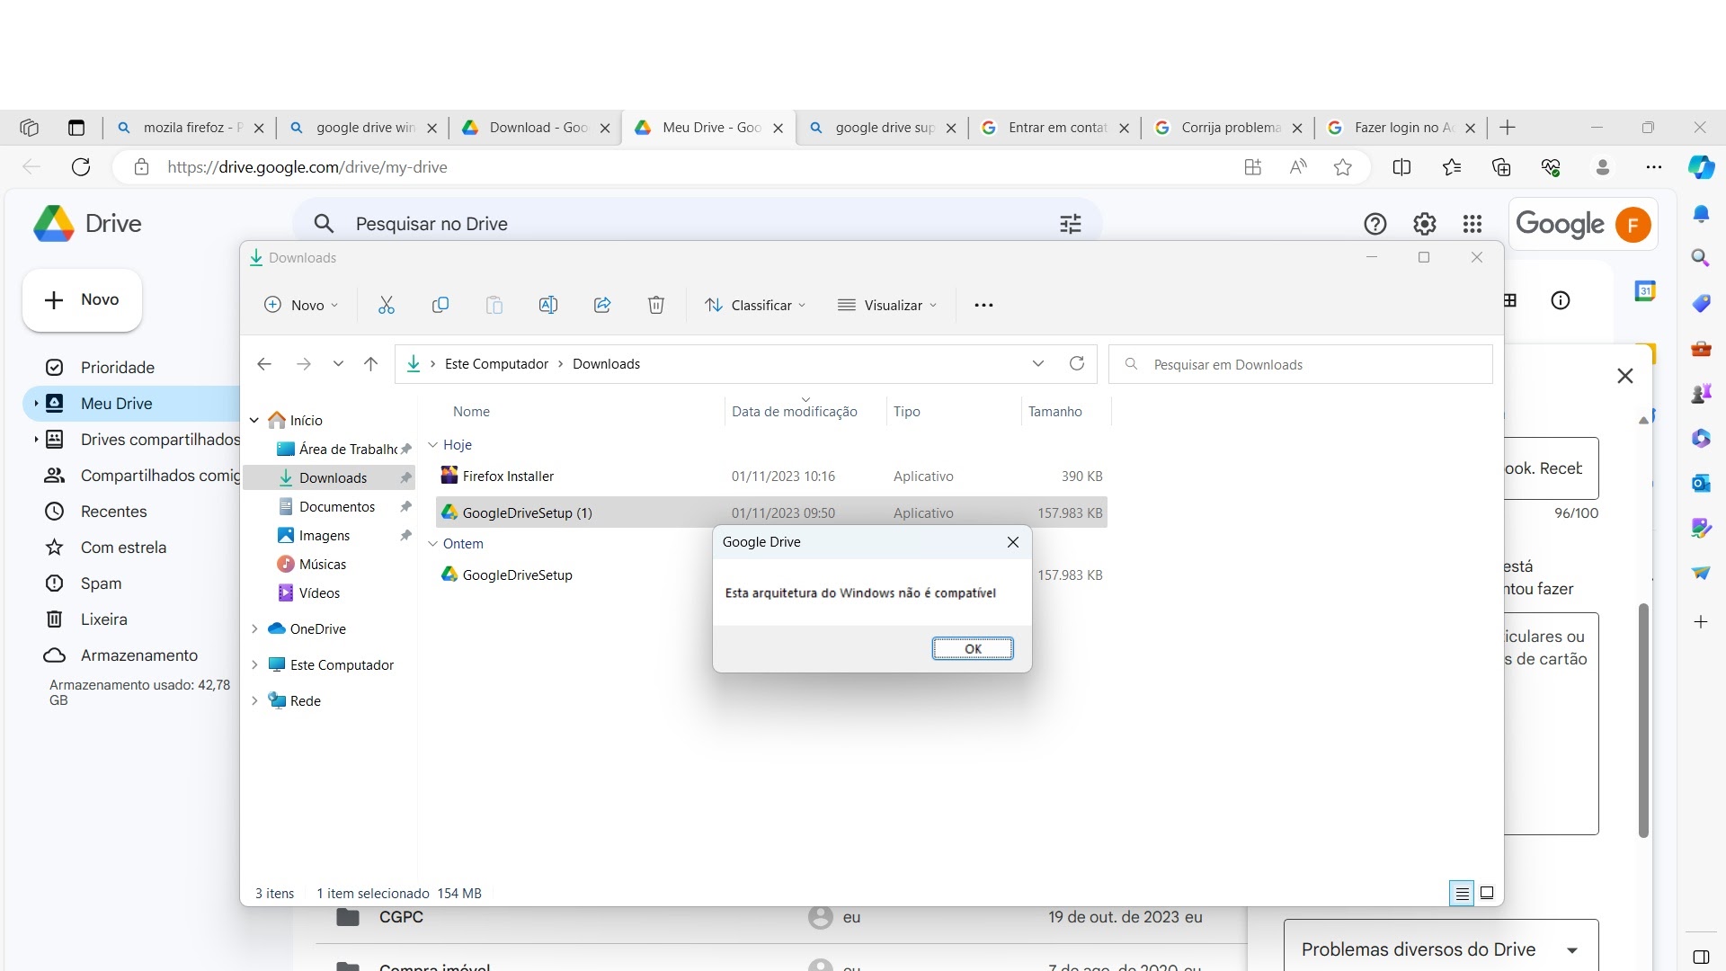Screen dimensions: 1726x971
Task: Click the Google account avatar F
Action: (x=1633, y=224)
